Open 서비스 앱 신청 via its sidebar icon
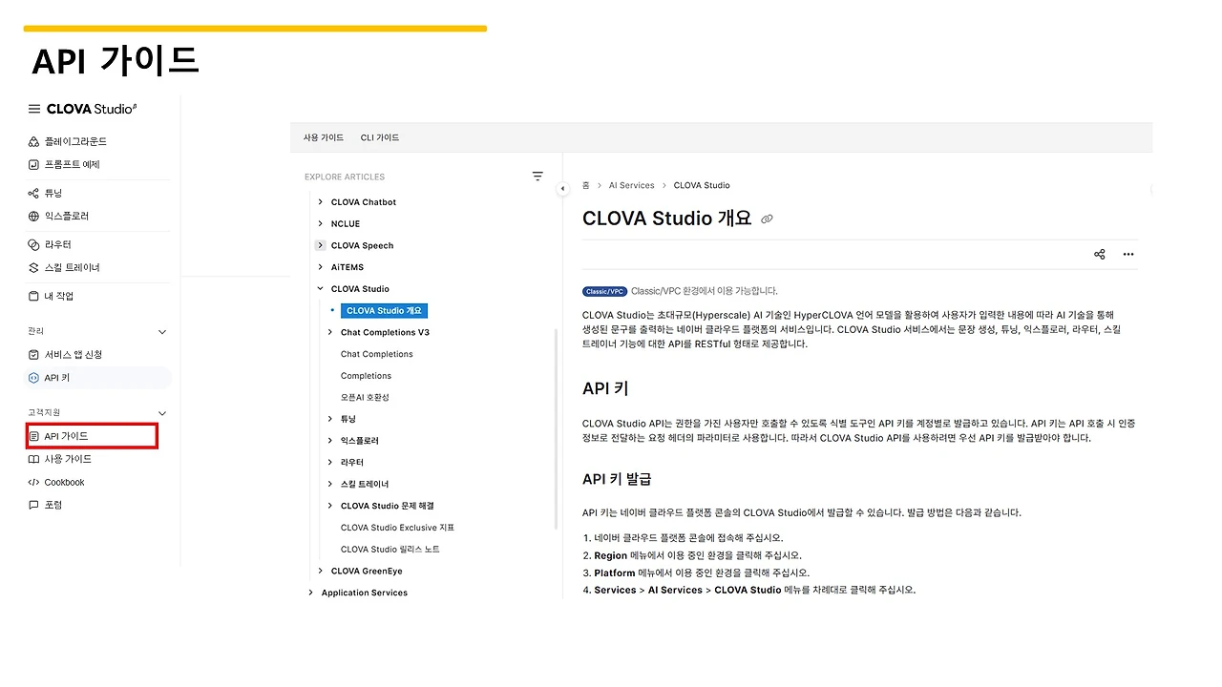Image resolution: width=1222 pixels, height=687 pixels. coord(34,354)
